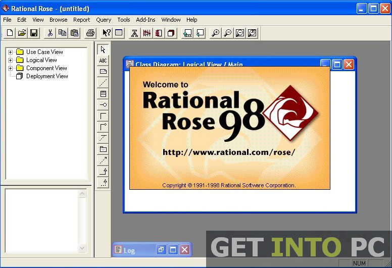The width and height of the screenshot is (392, 268).
Task: Select the Aggregation tool in toolbox
Action: click(103, 127)
